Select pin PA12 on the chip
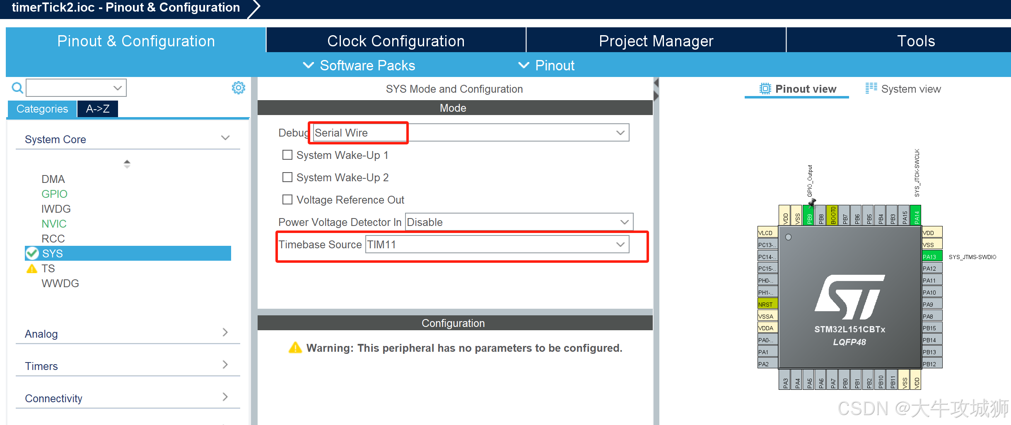 point(932,268)
